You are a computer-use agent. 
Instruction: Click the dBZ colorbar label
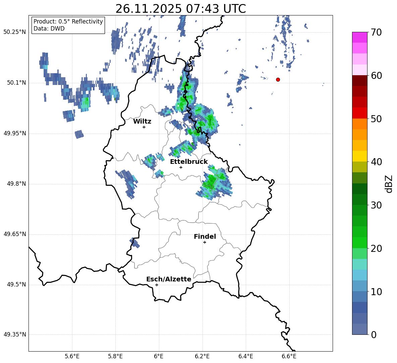[x=389, y=184]
